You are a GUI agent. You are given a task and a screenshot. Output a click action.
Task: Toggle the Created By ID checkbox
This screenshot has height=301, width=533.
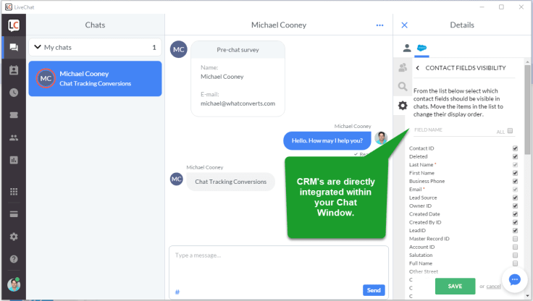click(515, 222)
